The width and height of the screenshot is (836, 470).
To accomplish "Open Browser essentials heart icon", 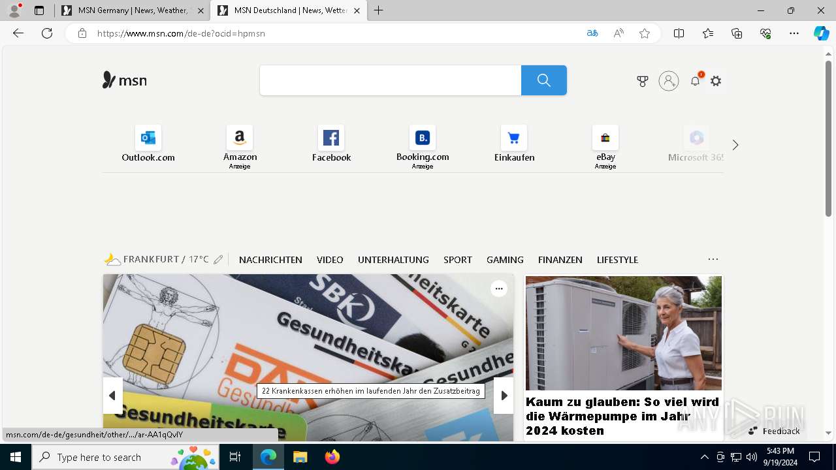I will [x=765, y=33].
